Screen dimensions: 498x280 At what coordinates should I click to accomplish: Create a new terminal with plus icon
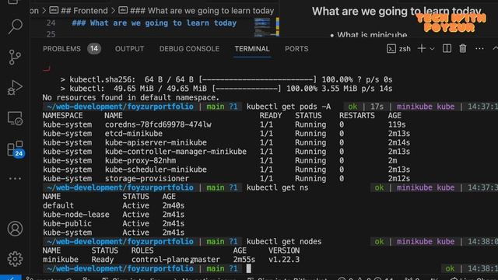[422, 48]
